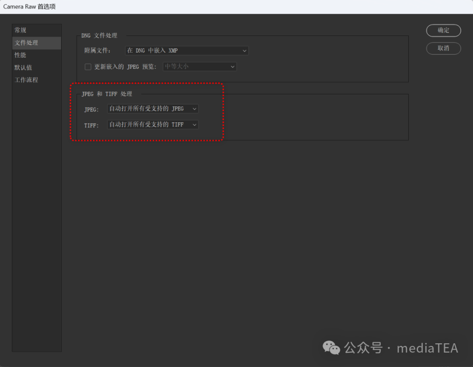
Task: Select the 常规 category in sidebar
Action: tap(36, 30)
